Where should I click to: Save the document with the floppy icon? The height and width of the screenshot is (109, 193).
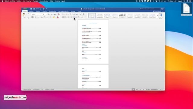tap(34, 9)
